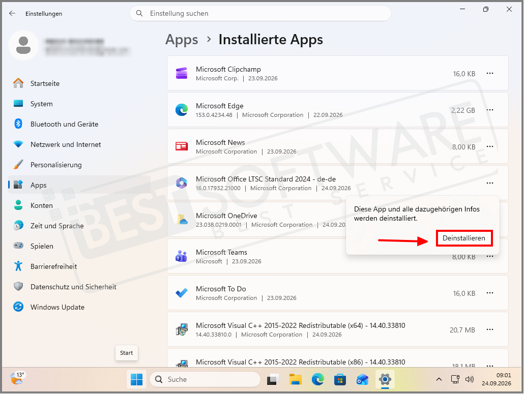Open Startseite from the sidebar

click(x=45, y=83)
